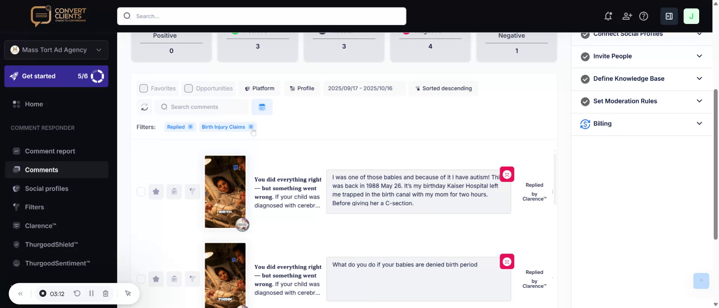The width and height of the screenshot is (719, 308).
Task: Click the blue calendar icon button
Action: 262,107
